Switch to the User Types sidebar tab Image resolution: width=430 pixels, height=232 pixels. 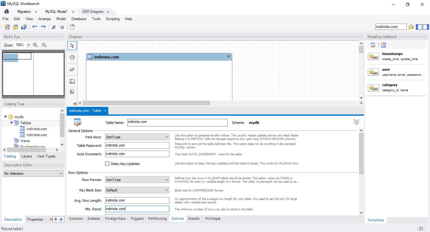point(46,156)
